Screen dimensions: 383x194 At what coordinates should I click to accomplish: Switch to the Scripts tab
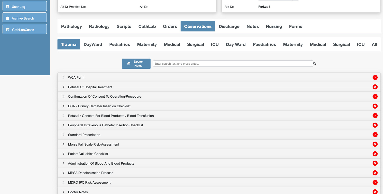(x=124, y=26)
